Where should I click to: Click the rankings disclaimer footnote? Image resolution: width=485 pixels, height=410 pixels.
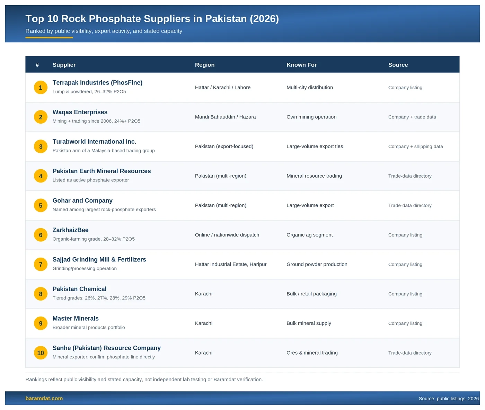pos(144,380)
